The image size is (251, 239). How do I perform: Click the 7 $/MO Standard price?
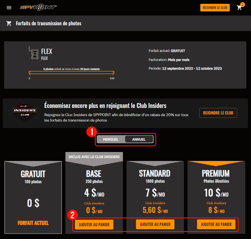point(155,193)
